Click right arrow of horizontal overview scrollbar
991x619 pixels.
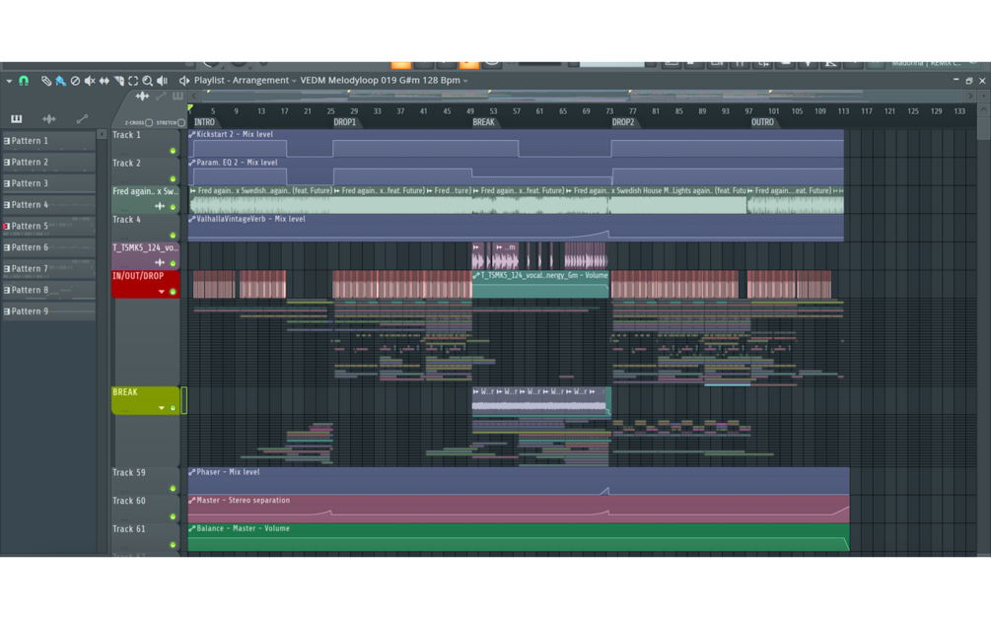(x=970, y=96)
